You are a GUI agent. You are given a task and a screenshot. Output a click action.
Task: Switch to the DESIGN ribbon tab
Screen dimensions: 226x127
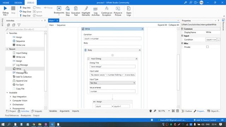[18, 2]
